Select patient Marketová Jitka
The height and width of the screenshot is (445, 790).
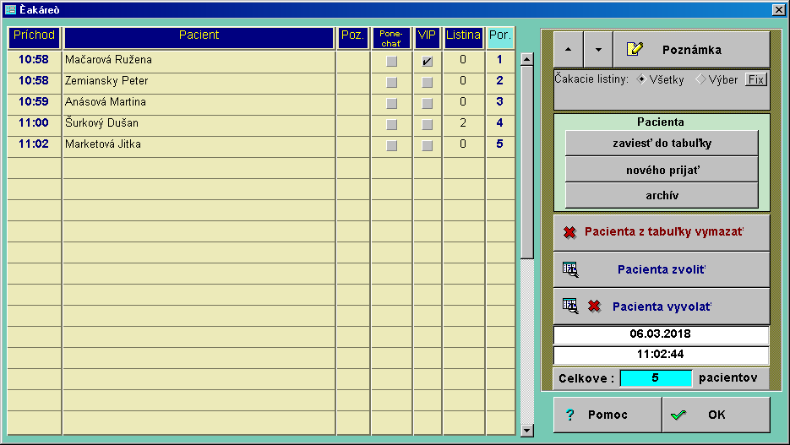click(x=199, y=144)
